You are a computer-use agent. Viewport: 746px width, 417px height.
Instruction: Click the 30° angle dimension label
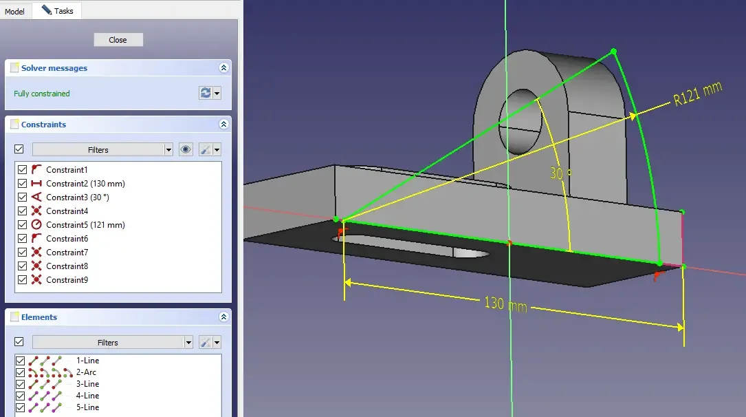[x=560, y=173]
